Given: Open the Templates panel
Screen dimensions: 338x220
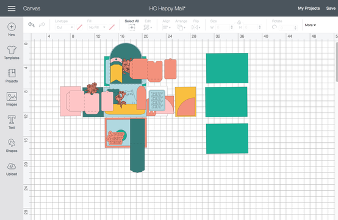Looking at the screenshot, I should [12, 53].
